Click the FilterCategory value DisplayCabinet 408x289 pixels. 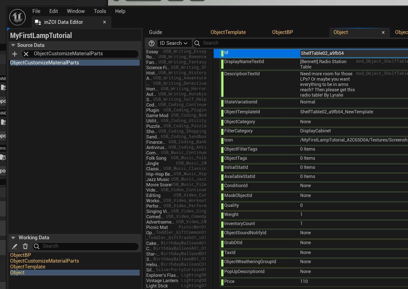pyautogui.click(x=315, y=131)
